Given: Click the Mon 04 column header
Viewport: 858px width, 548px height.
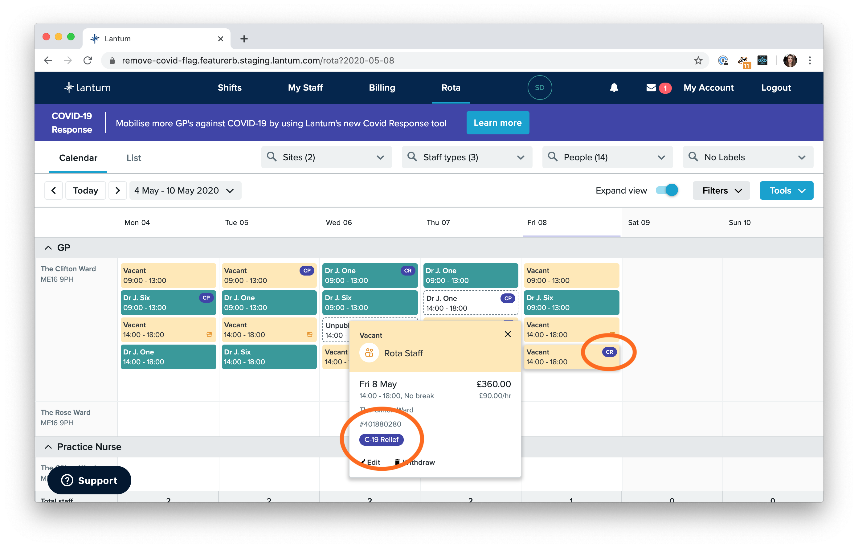Looking at the screenshot, I should [x=137, y=223].
